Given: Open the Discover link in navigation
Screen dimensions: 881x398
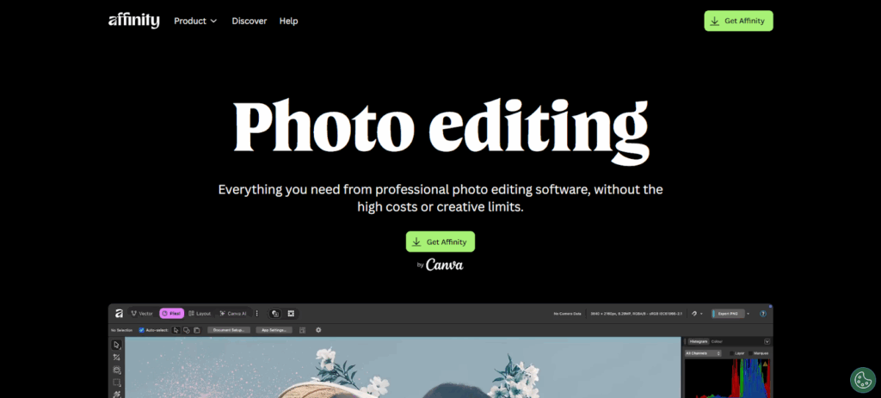Looking at the screenshot, I should 249,21.
